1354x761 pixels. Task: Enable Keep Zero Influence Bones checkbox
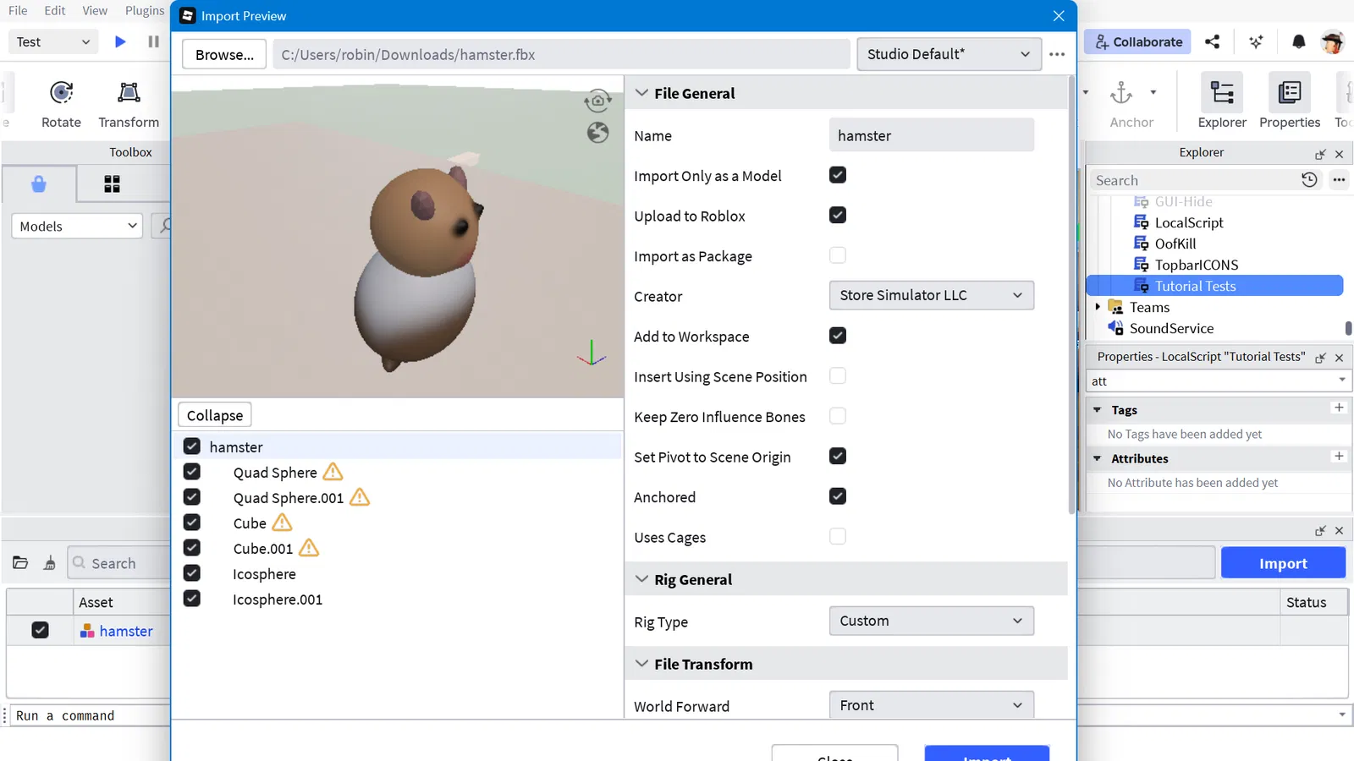pos(838,416)
